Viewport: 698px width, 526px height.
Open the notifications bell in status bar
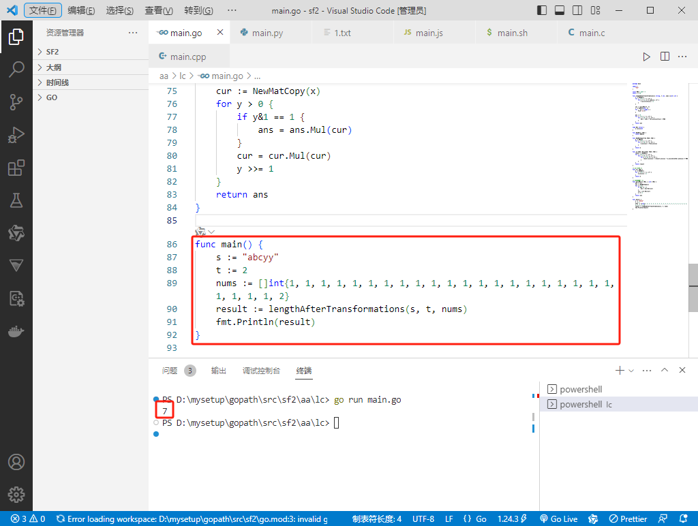click(x=683, y=519)
